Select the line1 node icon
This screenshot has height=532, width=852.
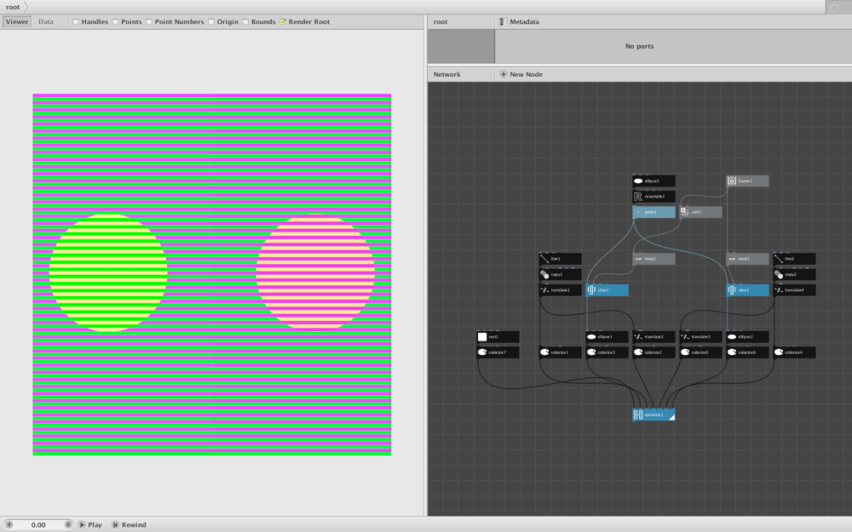[544, 259]
